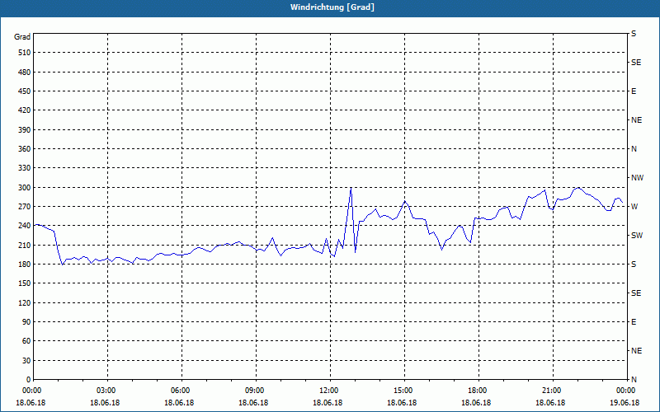Viewport: 660px width, 412px height.
Task: Click the 150 degree axis label
Action: point(25,283)
